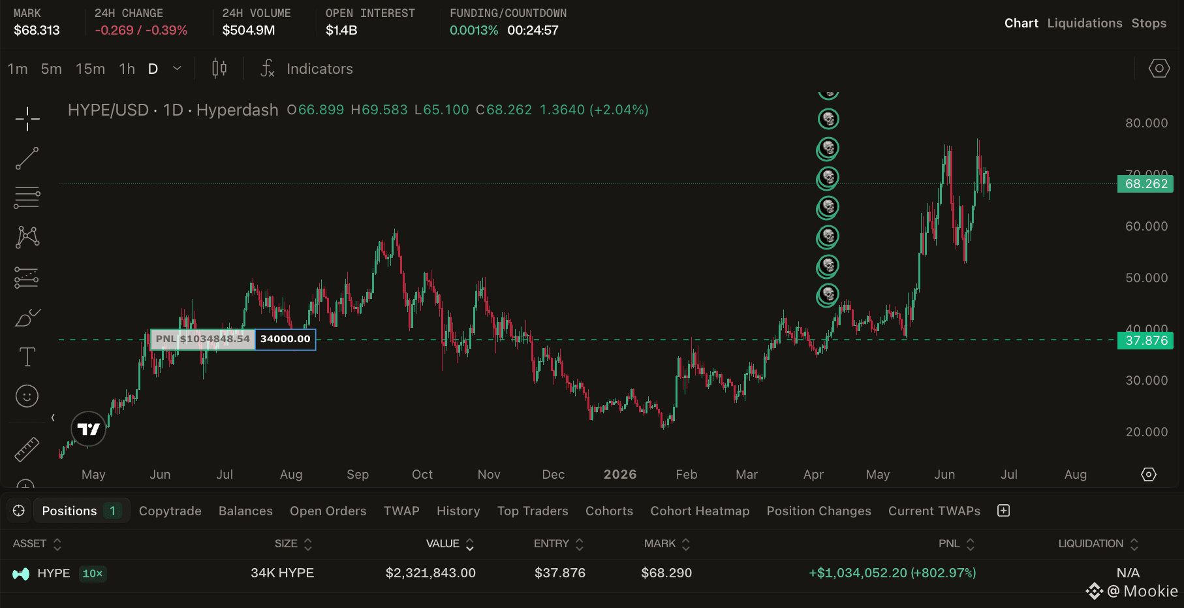Screen dimensions: 1184x608
Task: Click the 37.876 entry price tag
Action: point(1145,340)
